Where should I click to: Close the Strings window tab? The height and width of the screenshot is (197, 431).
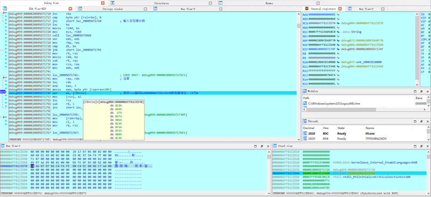click(x=145, y=8)
